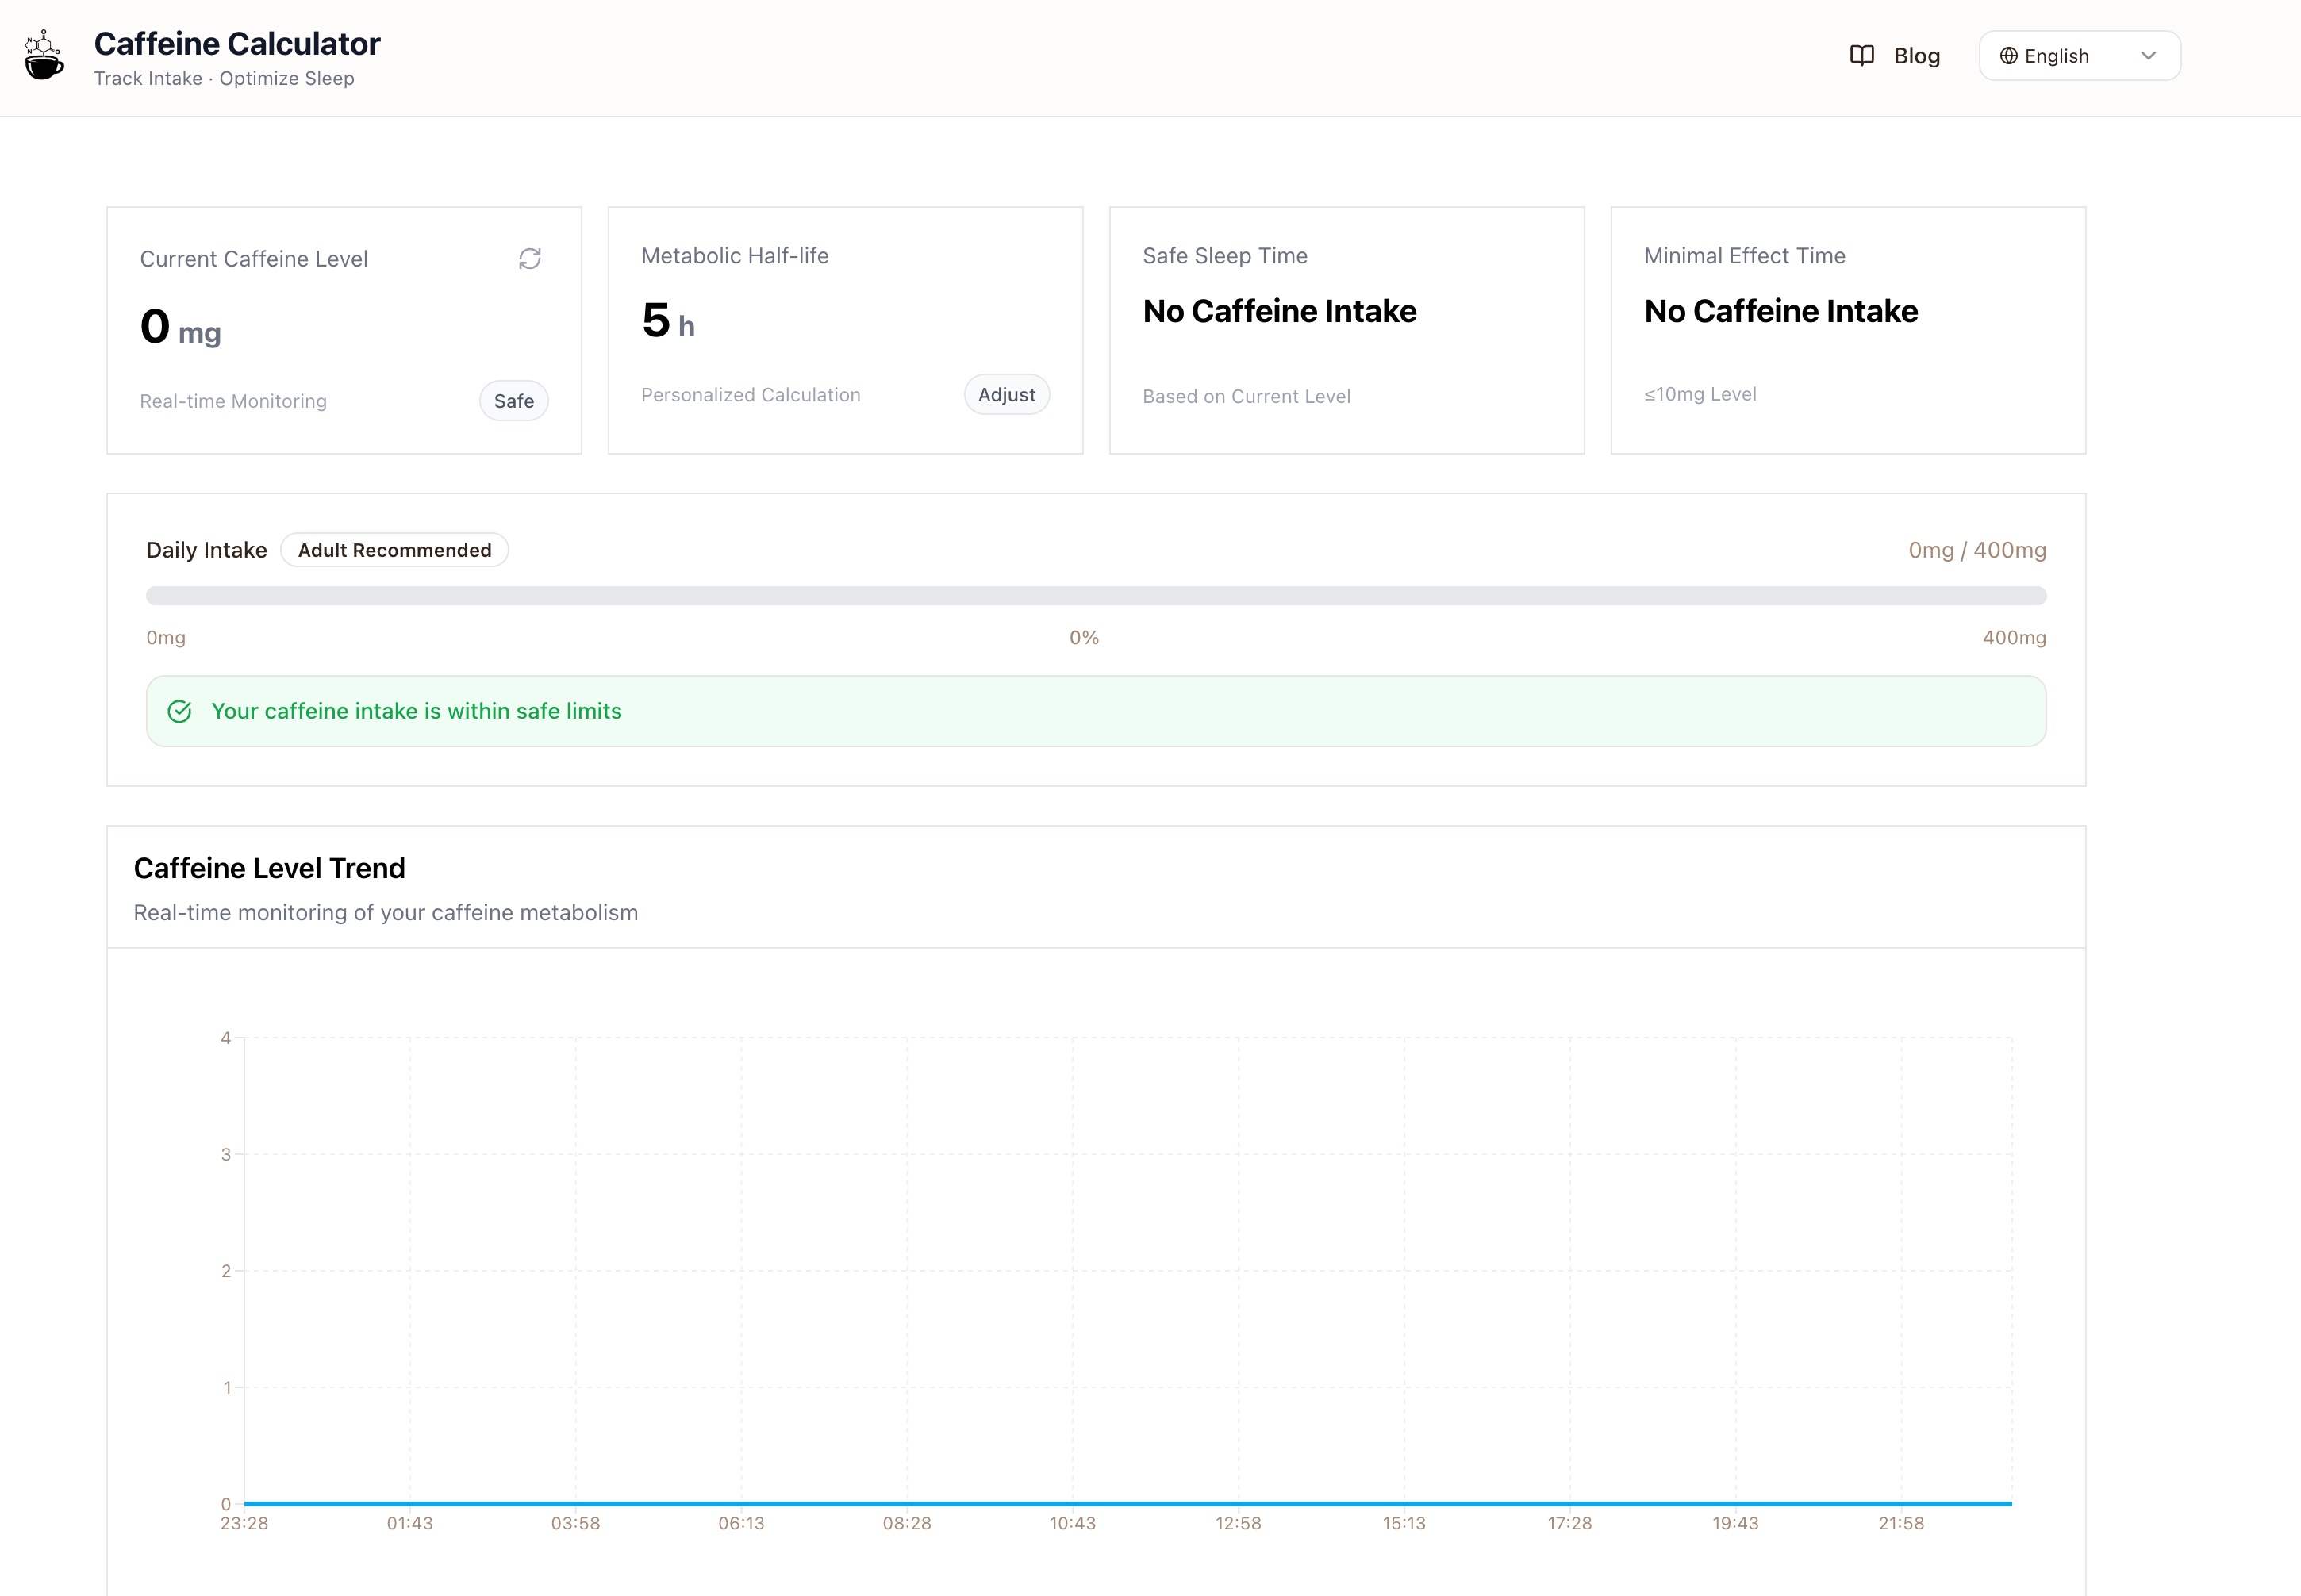Click "Personalized Calculation" label
The height and width of the screenshot is (1596, 2301).
coord(750,395)
